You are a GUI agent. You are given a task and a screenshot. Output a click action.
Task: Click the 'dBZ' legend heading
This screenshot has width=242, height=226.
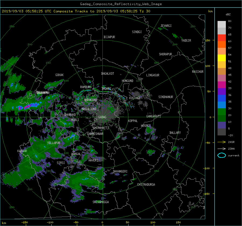[x=228, y=15]
